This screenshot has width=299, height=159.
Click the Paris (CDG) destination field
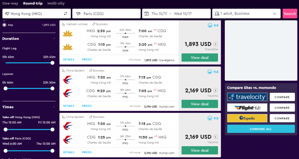tap(106, 13)
